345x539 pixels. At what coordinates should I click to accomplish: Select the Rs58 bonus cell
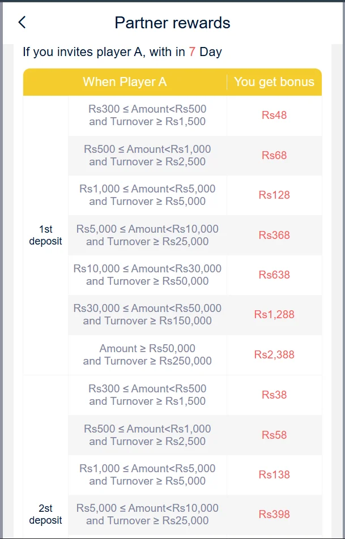click(274, 435)
